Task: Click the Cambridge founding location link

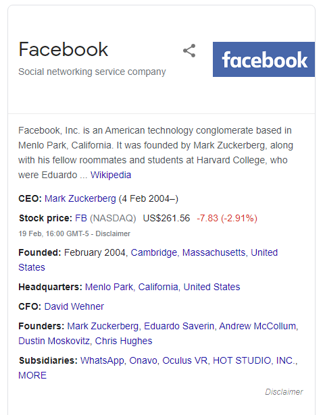Action: [x=154, y=252]
